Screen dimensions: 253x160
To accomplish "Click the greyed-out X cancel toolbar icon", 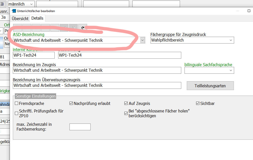I will coord(73,28).
